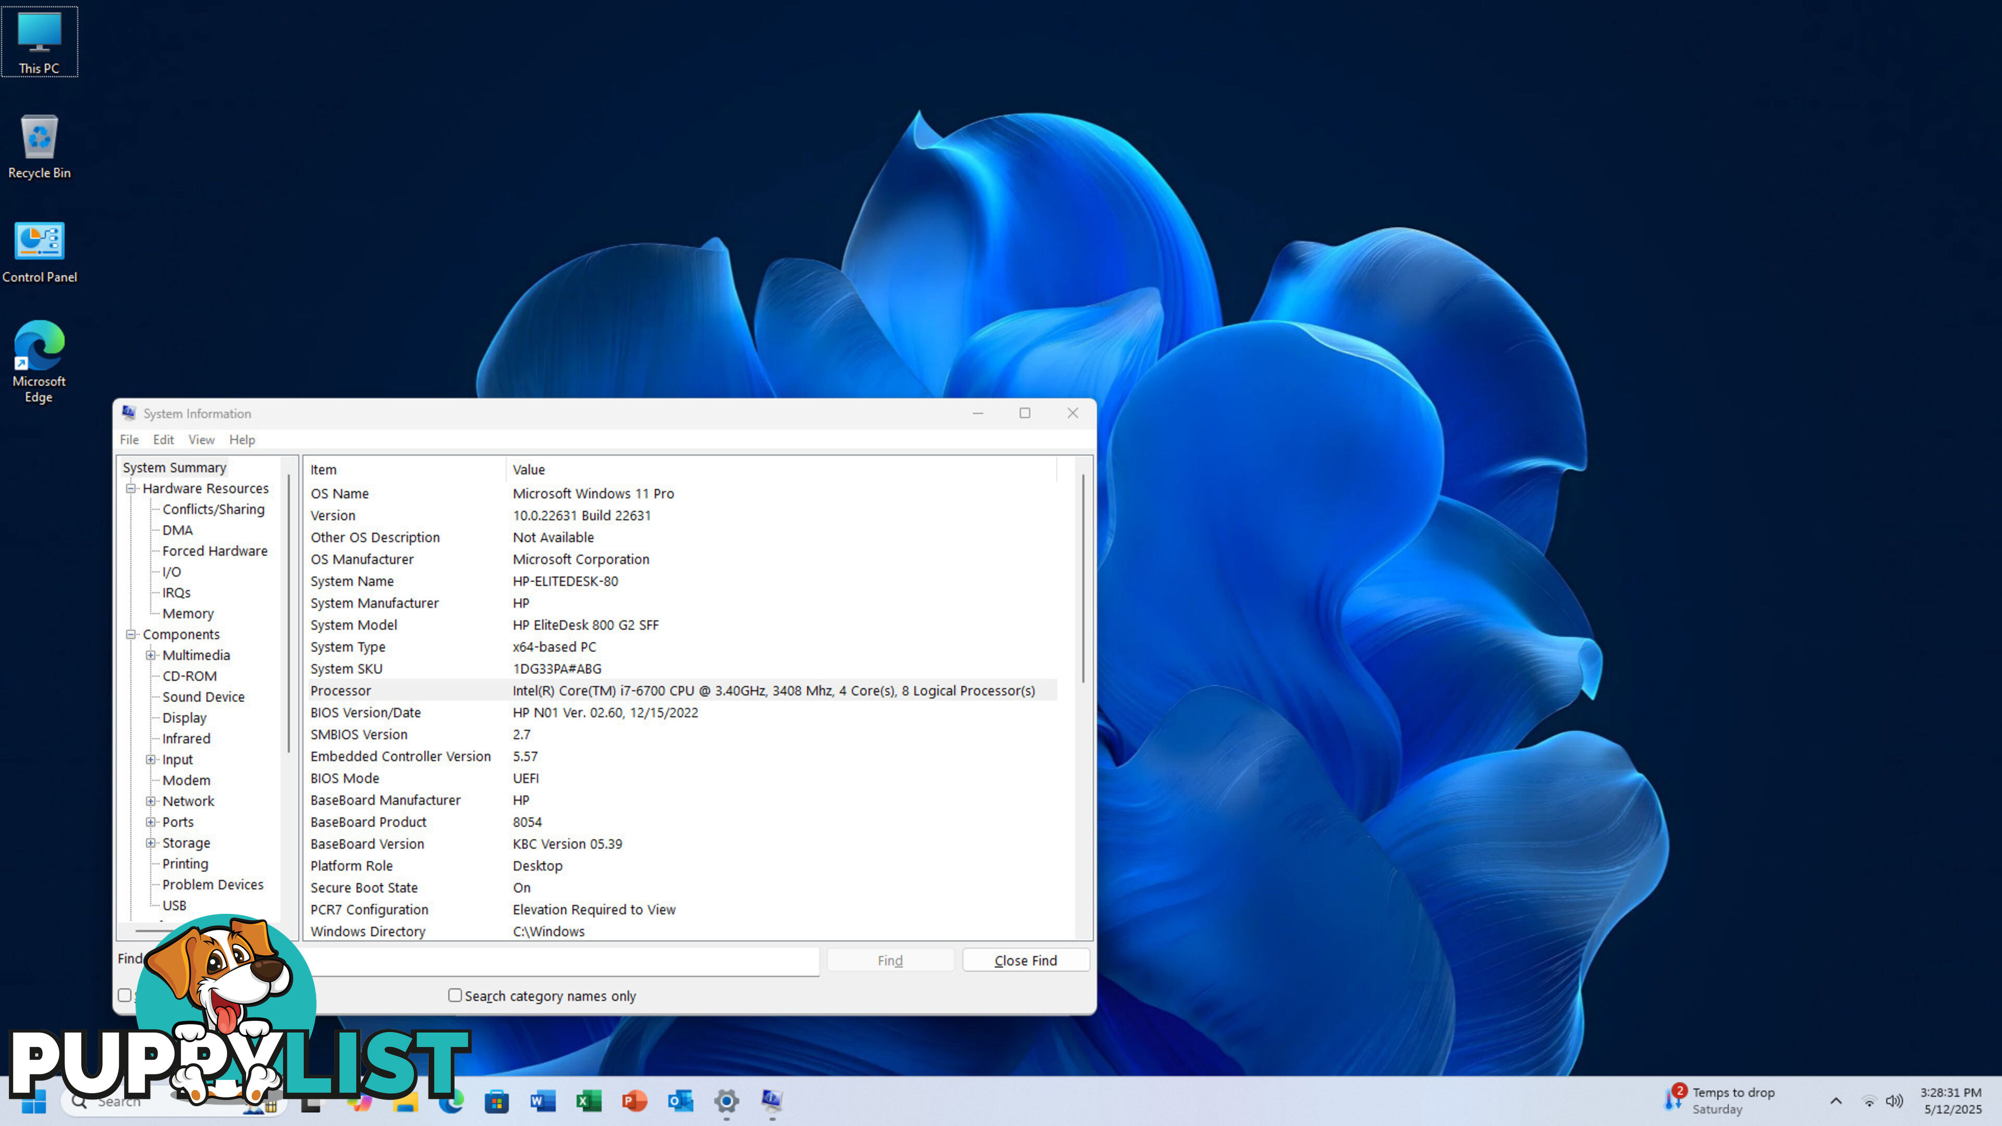Screen dimensions: 2002x1126
Task: Launch Word from the taskbar
Action: click(542, 1101)
